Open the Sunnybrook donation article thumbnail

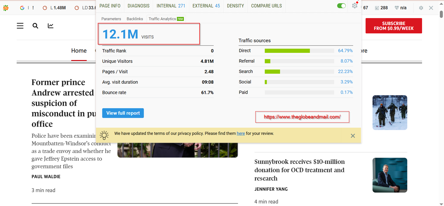click(x=390, y=175)
